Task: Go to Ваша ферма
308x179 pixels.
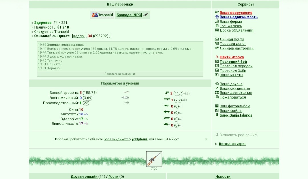Action: pos(231,22)
